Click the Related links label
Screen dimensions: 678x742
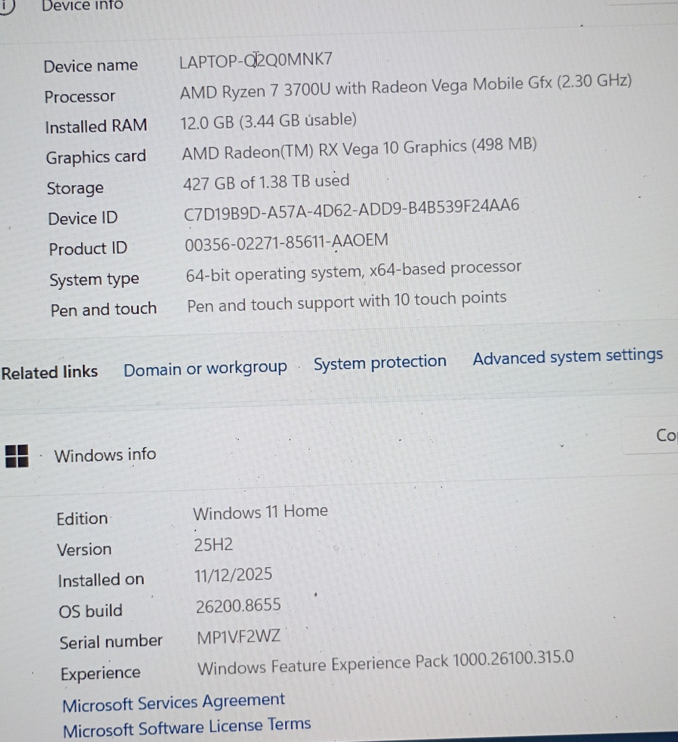click(49, 372)
